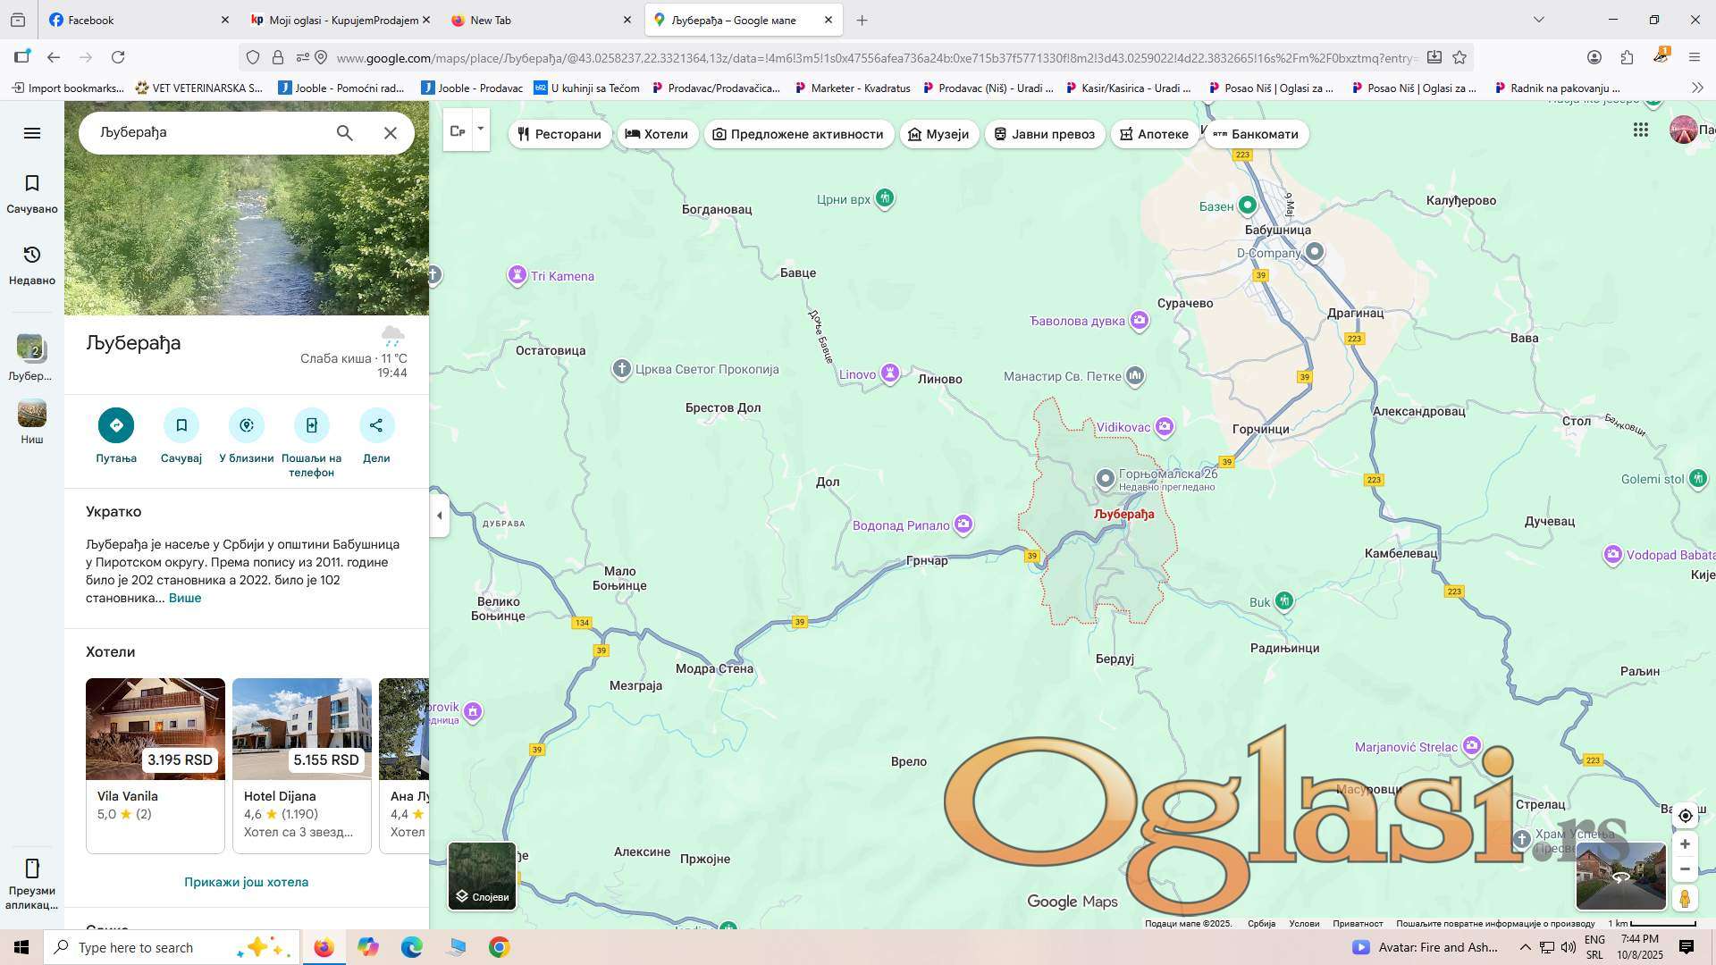Screen dimensions: 1716x965
Task: Click the search magnifier in Maps
Action: [344, 133]
